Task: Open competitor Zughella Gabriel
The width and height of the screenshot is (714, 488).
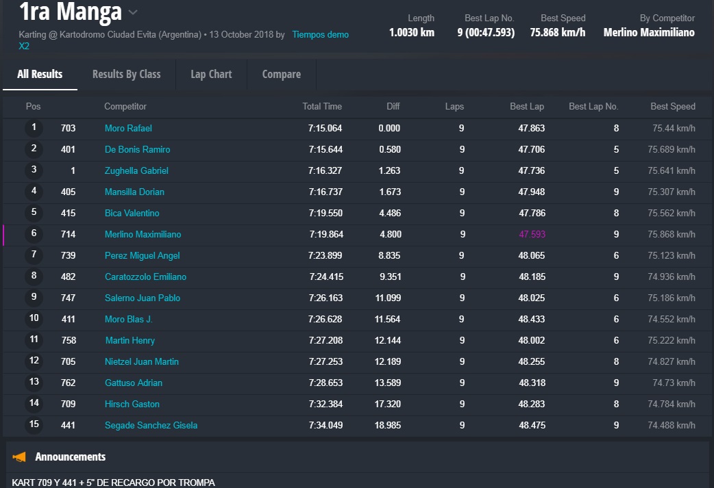Action: point(136,171)
